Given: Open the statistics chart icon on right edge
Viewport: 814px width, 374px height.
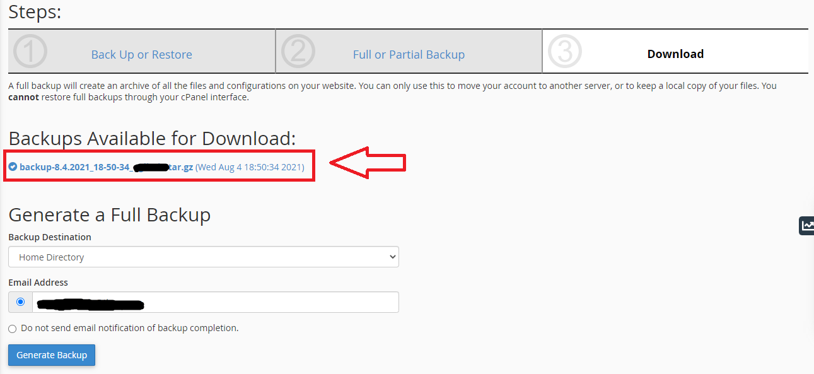Looking at the screenshot, I should [x=806, y=225].
